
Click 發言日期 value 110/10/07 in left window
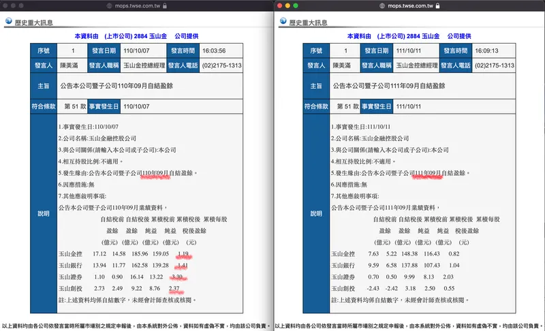point(137,50)
